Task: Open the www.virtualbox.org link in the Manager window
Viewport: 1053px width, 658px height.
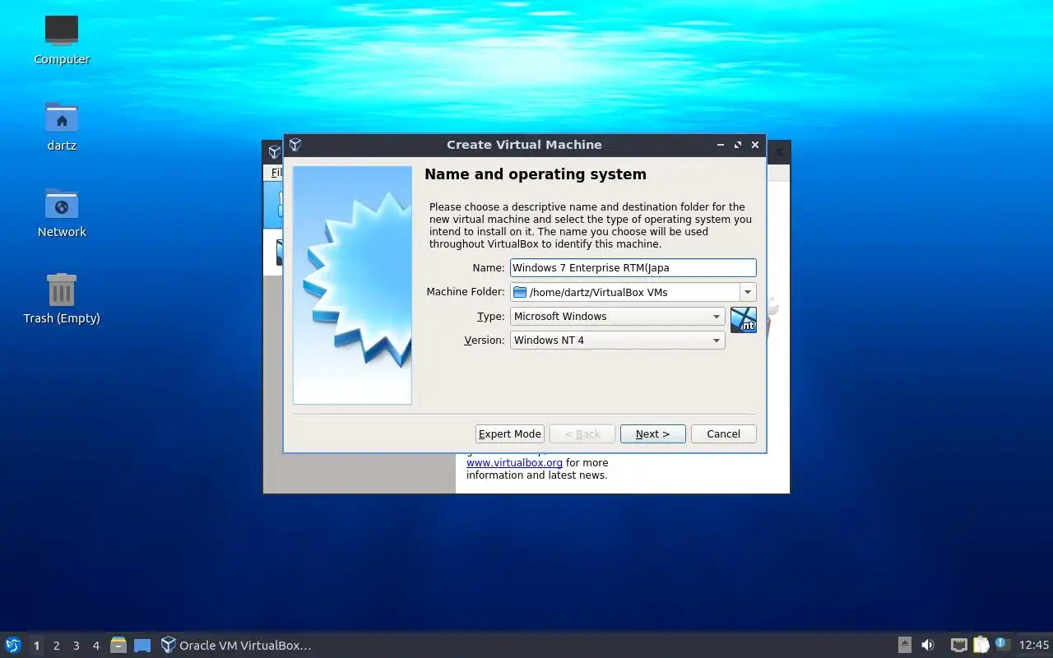Action: [x=514, y=463]
